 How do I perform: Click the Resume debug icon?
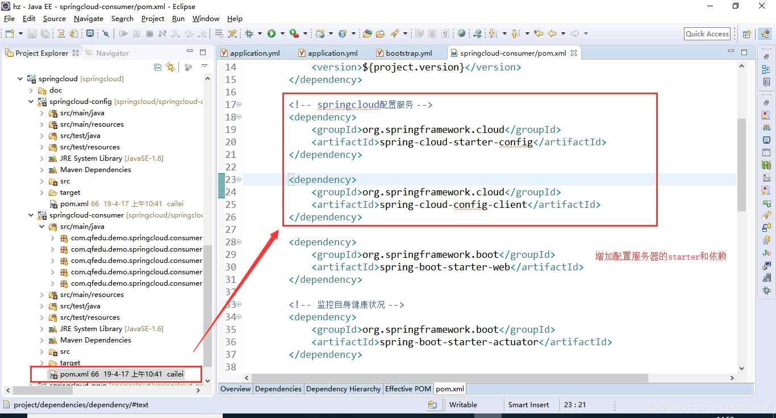coord(123,34)
